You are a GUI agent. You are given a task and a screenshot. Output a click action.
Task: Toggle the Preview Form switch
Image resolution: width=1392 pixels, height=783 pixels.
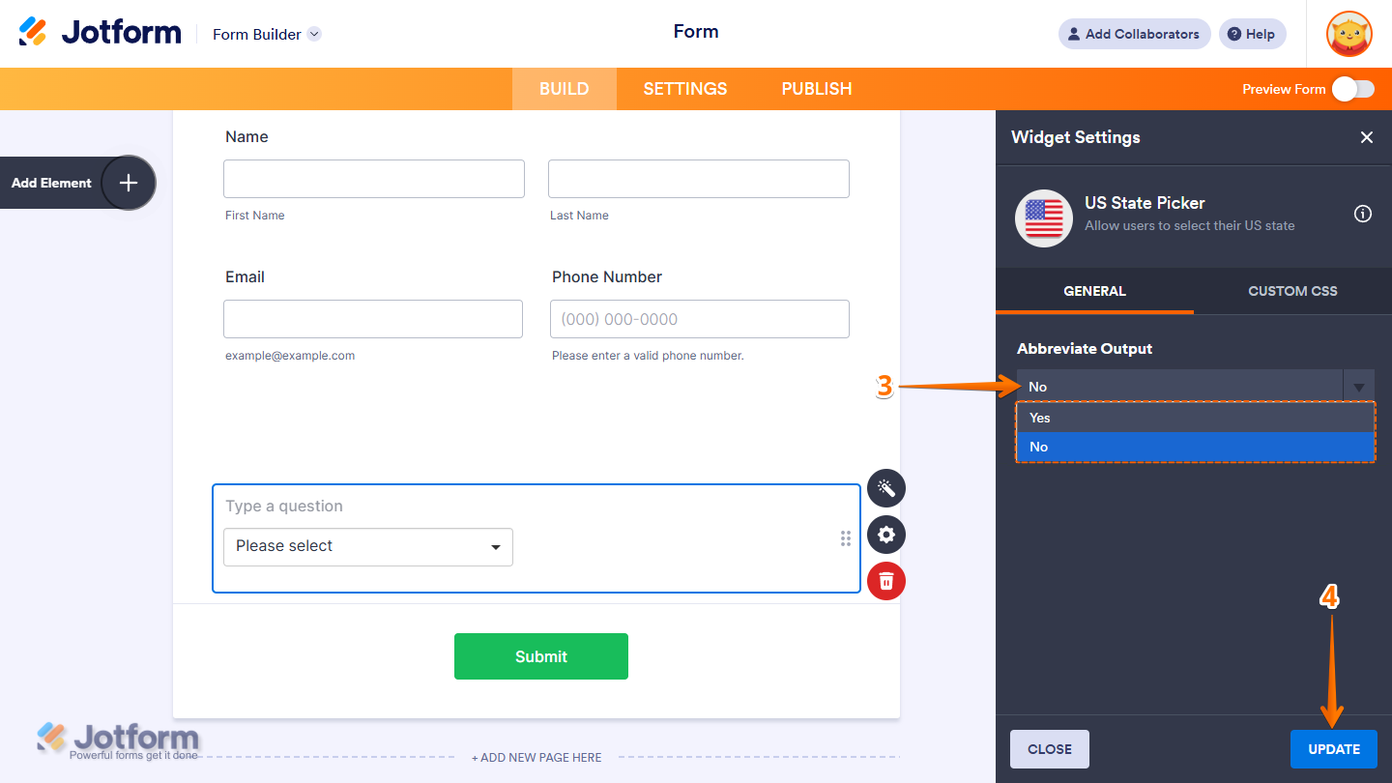(1353, 88)
